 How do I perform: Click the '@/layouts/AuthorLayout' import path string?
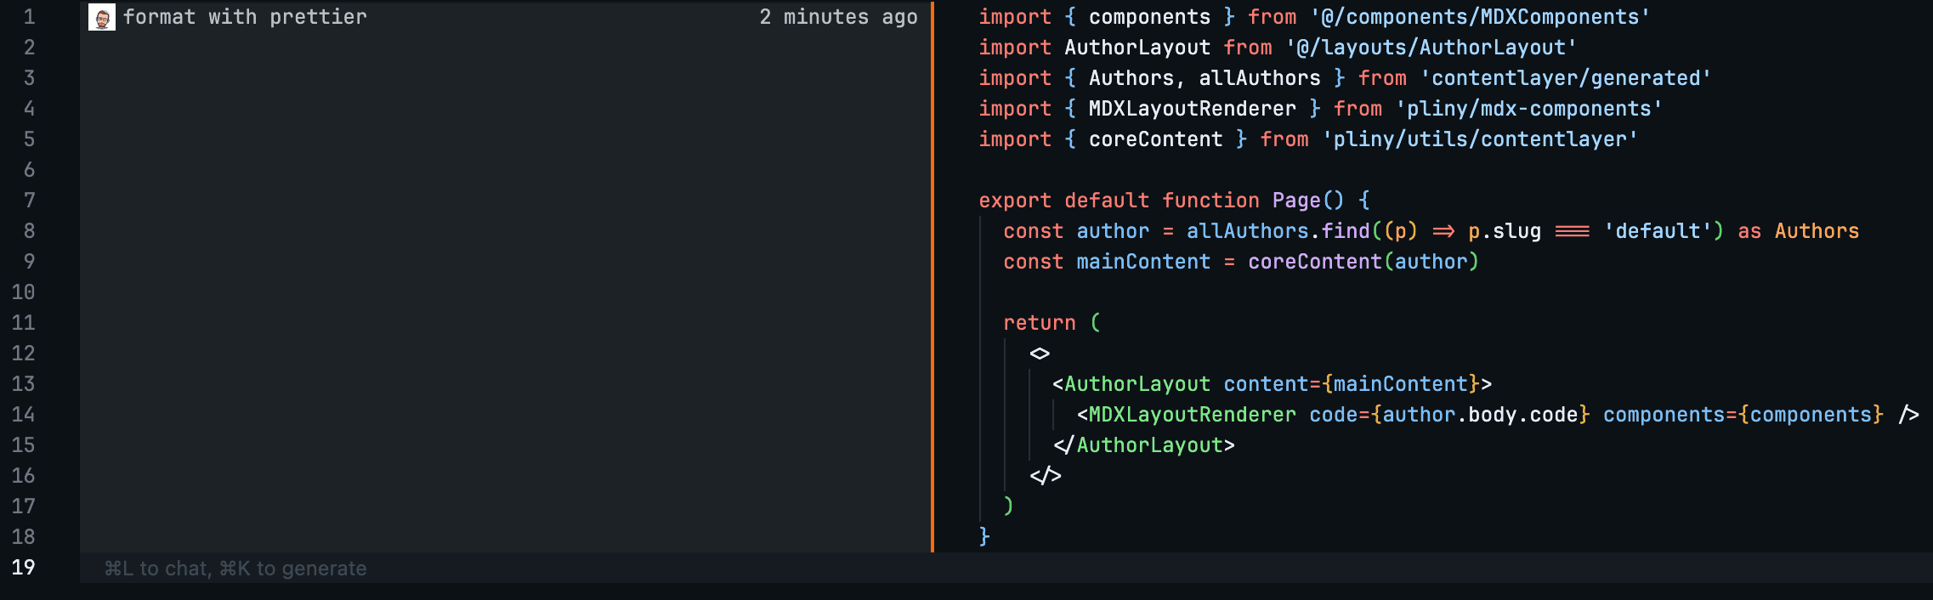pos(1431,48)
